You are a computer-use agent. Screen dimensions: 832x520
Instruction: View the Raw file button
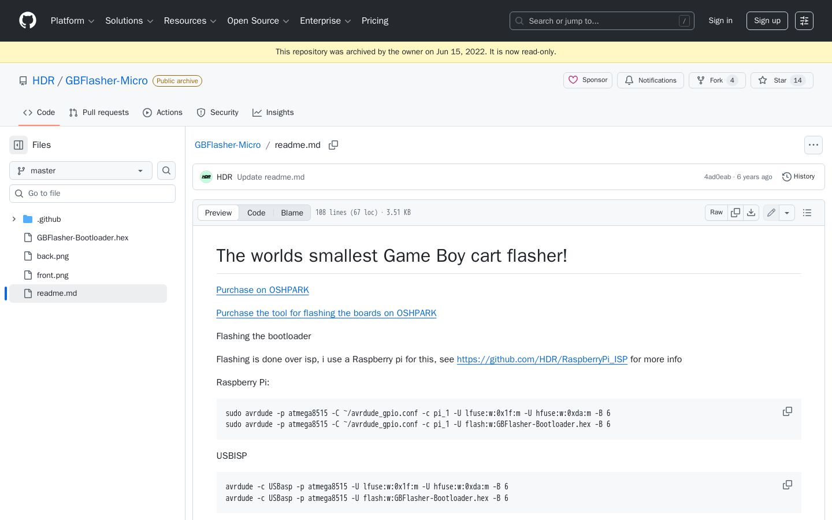pyautogui.click(x=716, y=213)
